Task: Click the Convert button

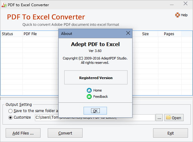Action: pyautogui.click(x=65, y=133)
